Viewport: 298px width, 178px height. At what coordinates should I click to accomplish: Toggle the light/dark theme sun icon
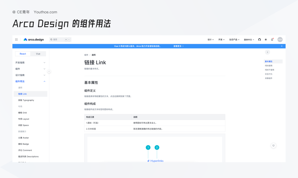pos(266,40)
